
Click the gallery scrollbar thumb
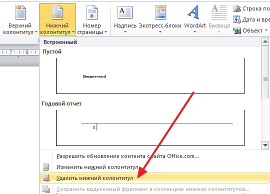click(x=265, y=72)
